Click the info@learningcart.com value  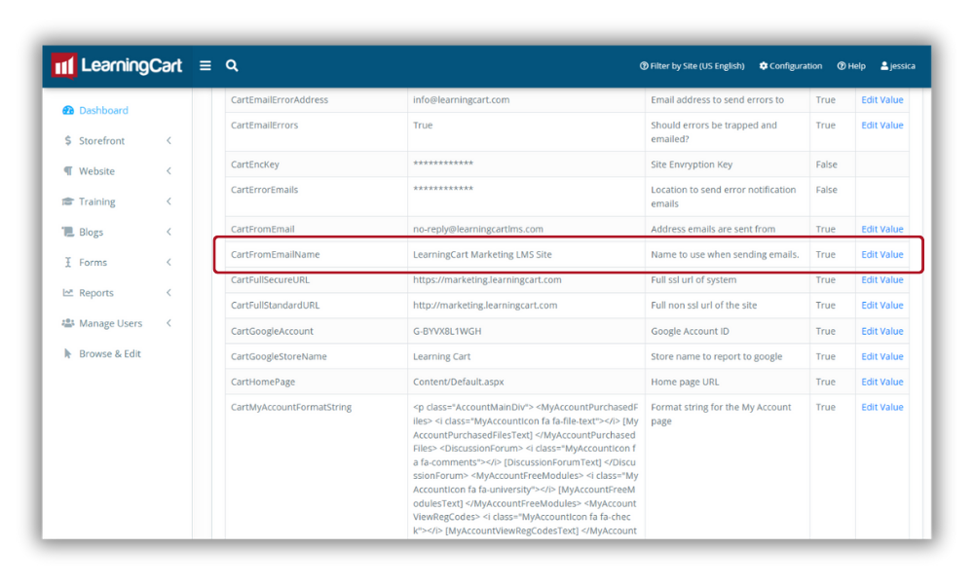click(461, 99)
